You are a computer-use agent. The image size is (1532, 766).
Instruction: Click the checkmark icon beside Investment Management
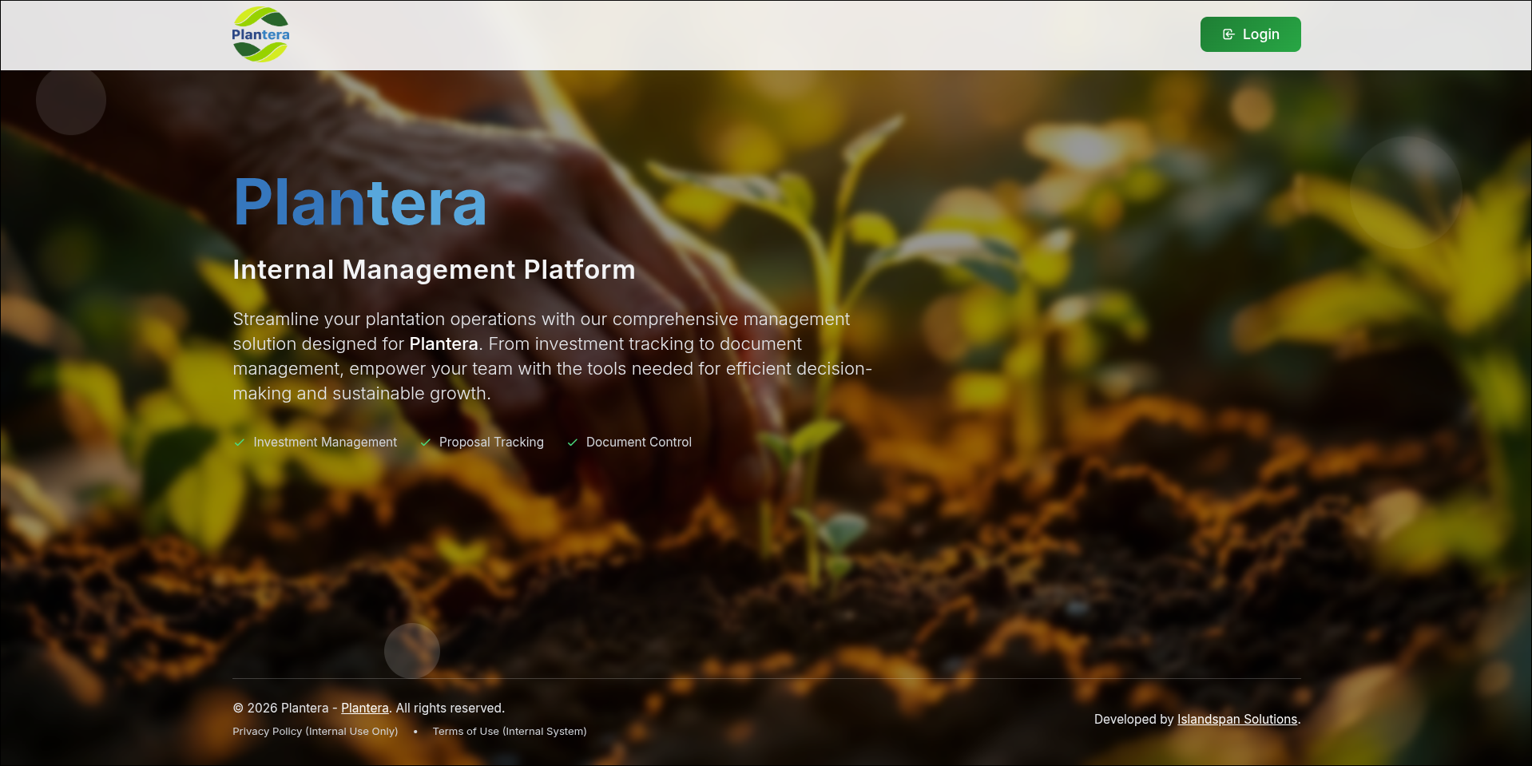[239, 443]
